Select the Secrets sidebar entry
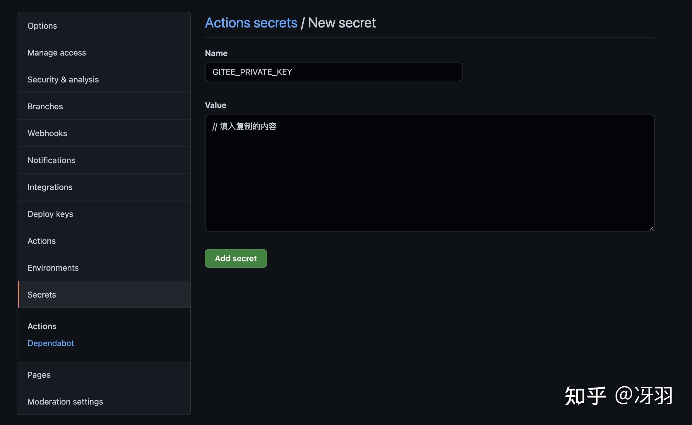Viewport: 692px width, 425px height. (x=42, y=295)
